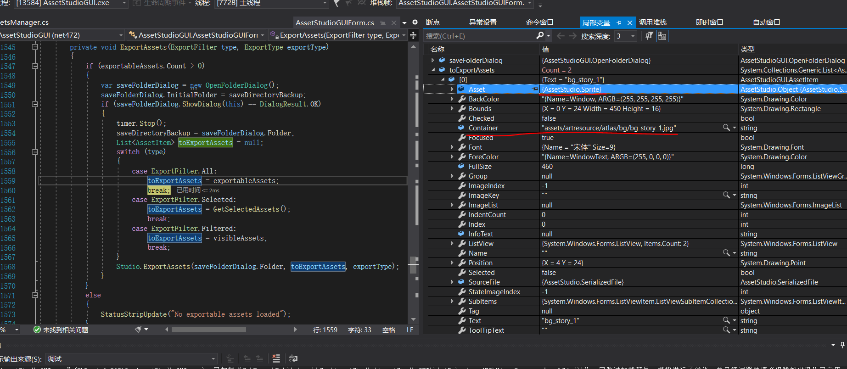Click the code cleanup brush icon
This screenshot has height=369, width=847.
138,330
